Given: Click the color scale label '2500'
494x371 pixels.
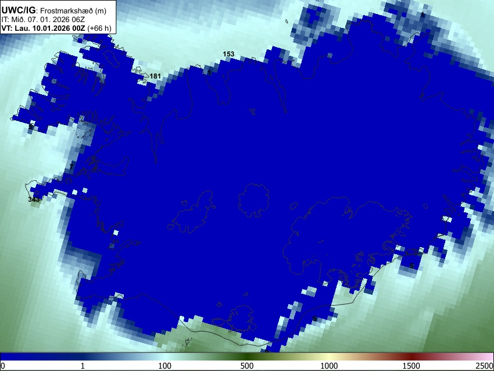Looking at the screenshot, I should 485,366.
